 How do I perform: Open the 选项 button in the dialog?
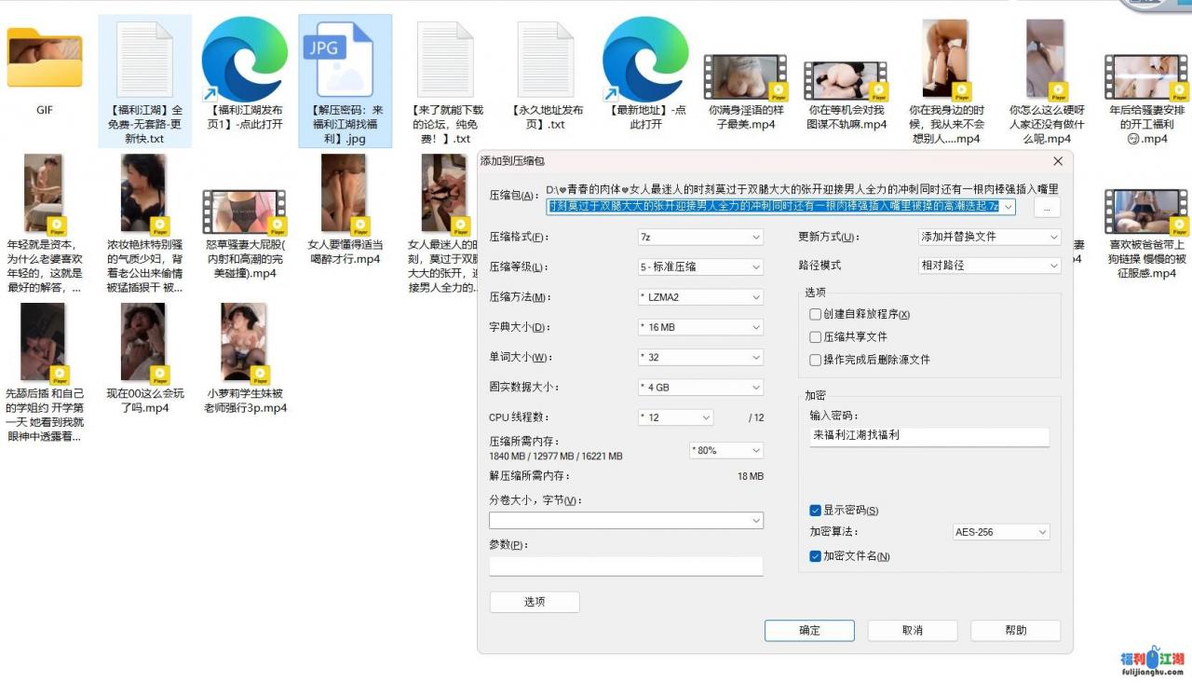pos(535,602)
